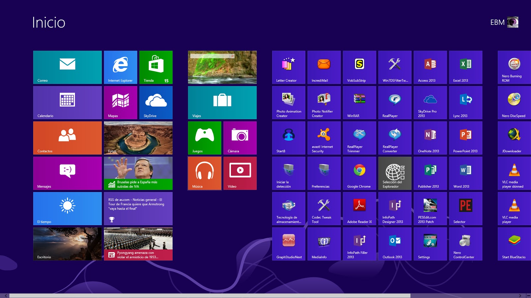This screenshot has width=531, height=298.
Task: Open Photo Animation Creator
Action: point(289,103)
